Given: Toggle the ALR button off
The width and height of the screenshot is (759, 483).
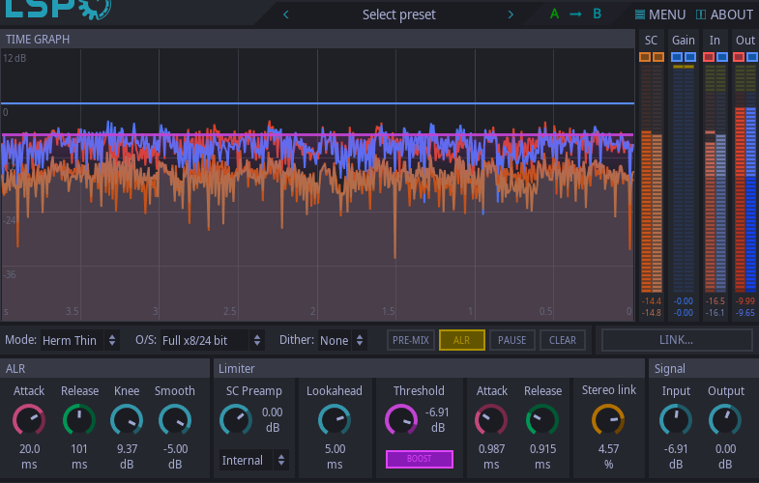Looking at the screenshot, I should 461,340.
